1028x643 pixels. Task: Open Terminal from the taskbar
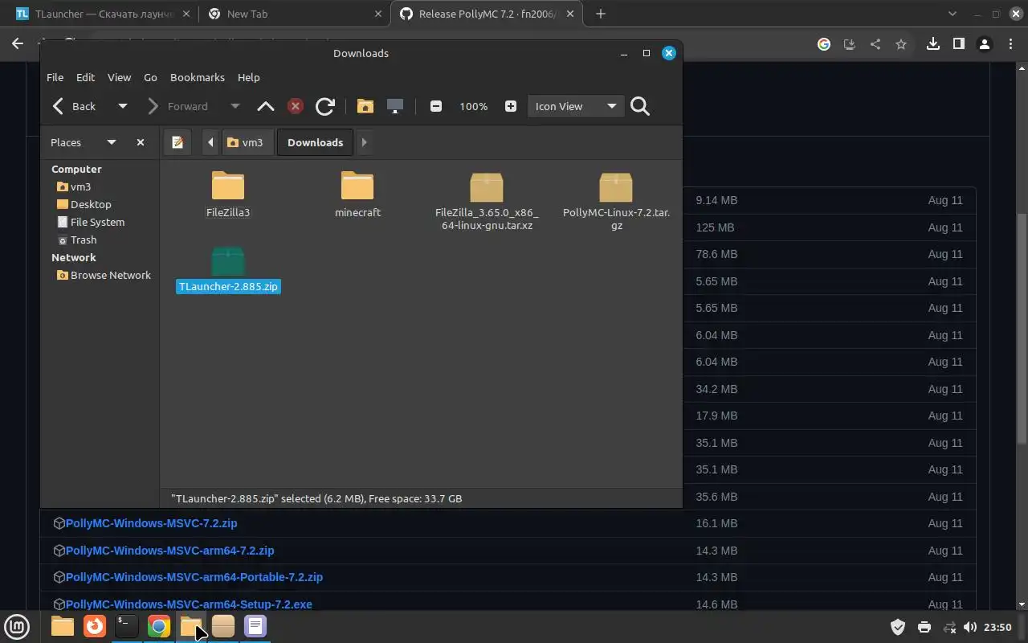coord(126,625)
